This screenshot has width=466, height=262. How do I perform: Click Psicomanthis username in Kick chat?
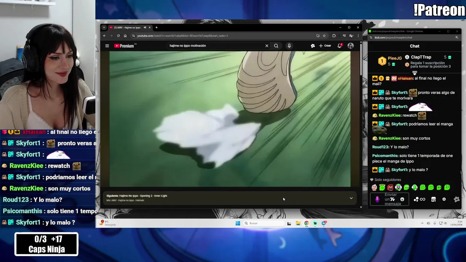[385, 156]
